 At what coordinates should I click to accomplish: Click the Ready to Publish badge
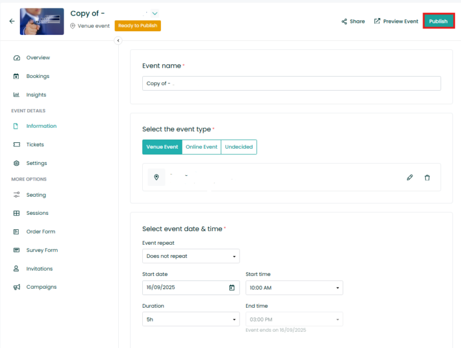pos(137,26)
